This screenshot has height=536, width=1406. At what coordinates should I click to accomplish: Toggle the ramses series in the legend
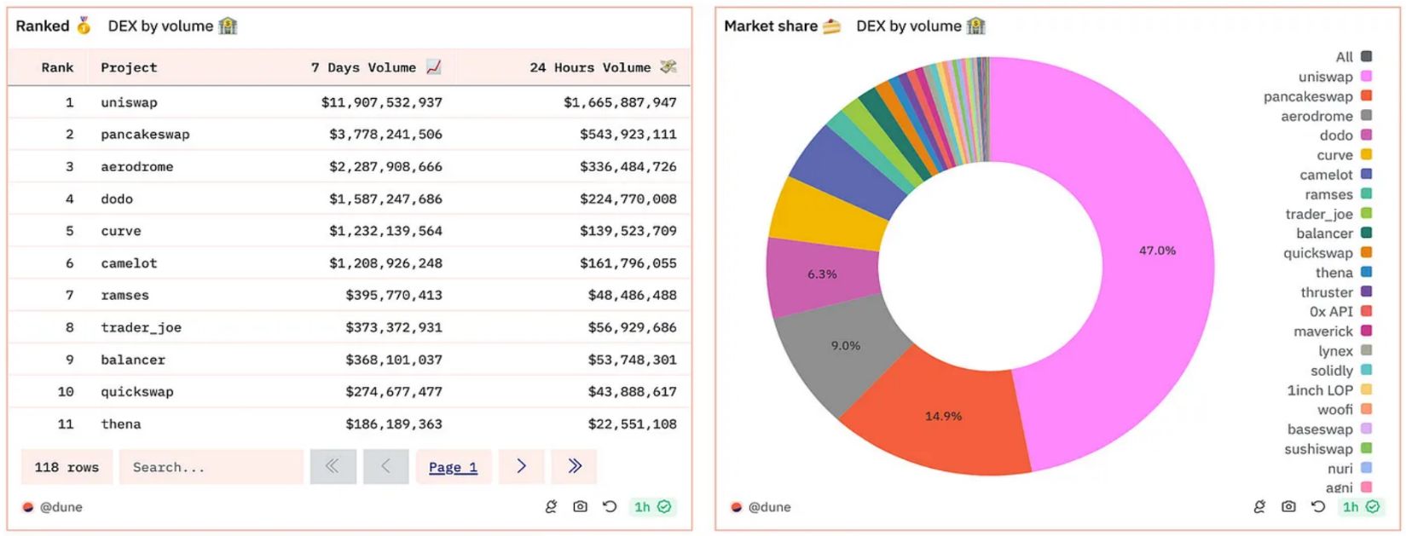pos(1338,194)
